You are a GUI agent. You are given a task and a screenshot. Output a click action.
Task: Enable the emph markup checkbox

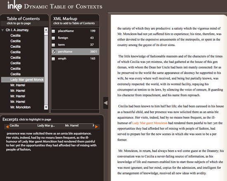tap(53, 58)
